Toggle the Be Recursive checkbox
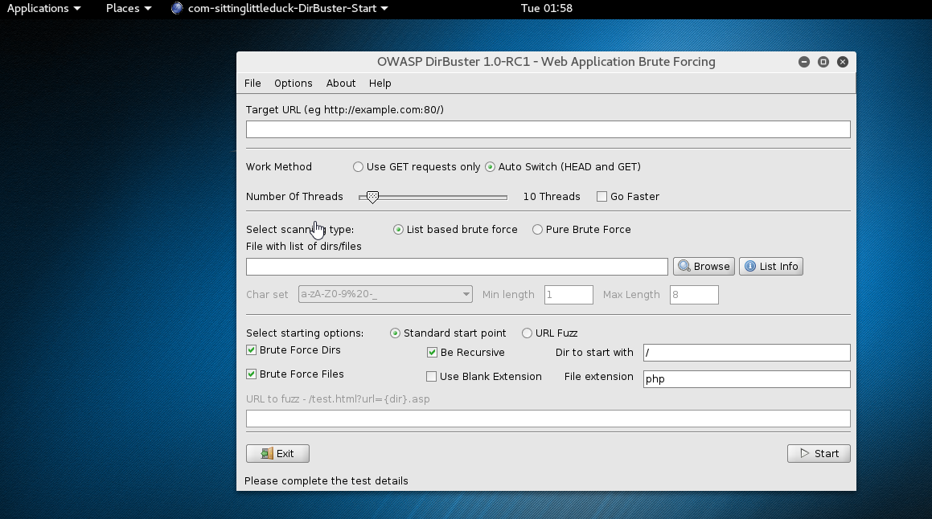Screen dimensions: 932x519 click(432, 353)
